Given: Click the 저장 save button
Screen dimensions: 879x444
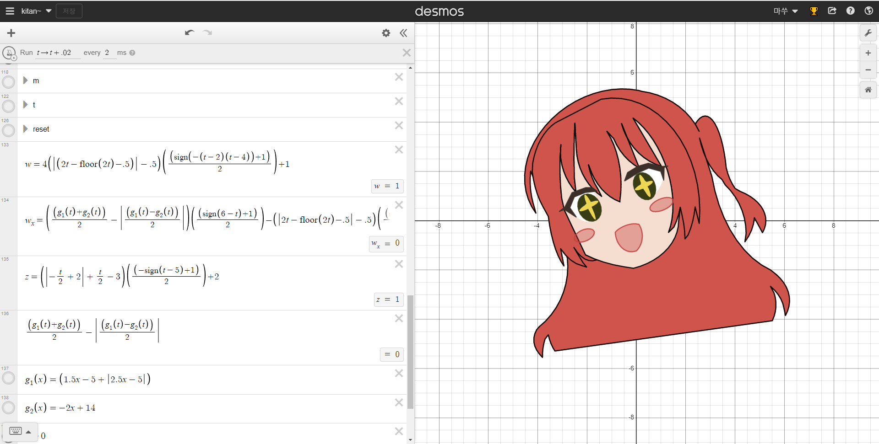Looking at the screenshot, I should click(69, 11).
